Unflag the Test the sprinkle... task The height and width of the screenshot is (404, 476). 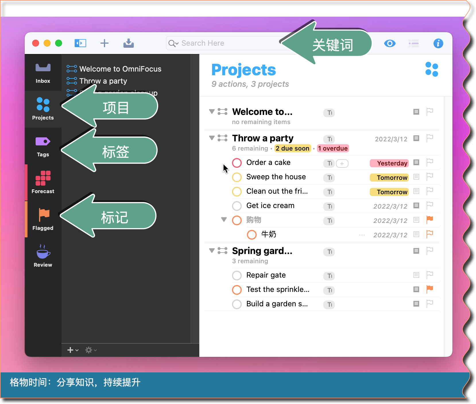(x=430, y=289)
